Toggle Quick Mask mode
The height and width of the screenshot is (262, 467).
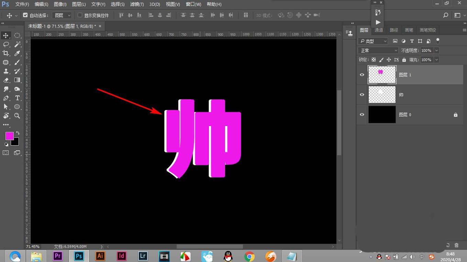click(6, 153)
